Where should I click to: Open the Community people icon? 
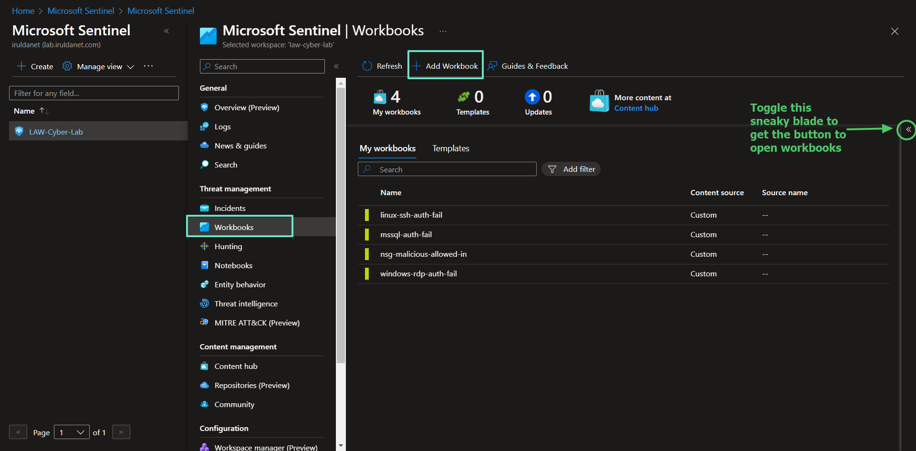tap(204, 404)
